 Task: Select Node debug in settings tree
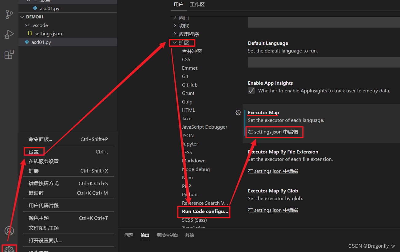pos(196,169)
